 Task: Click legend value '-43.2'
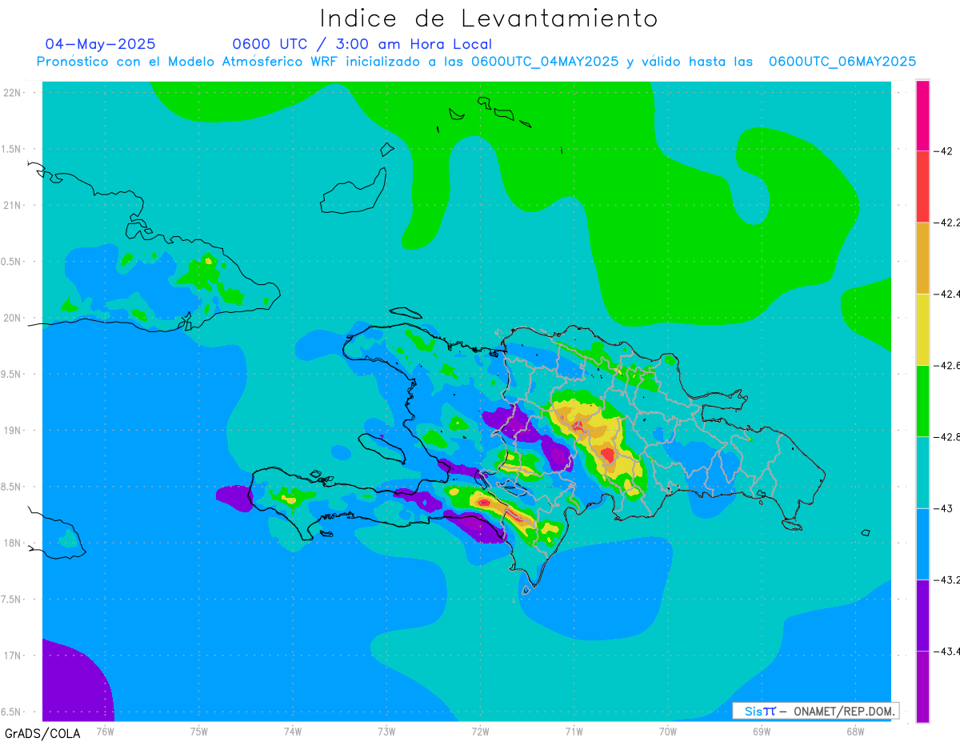[x=947, y=580]
